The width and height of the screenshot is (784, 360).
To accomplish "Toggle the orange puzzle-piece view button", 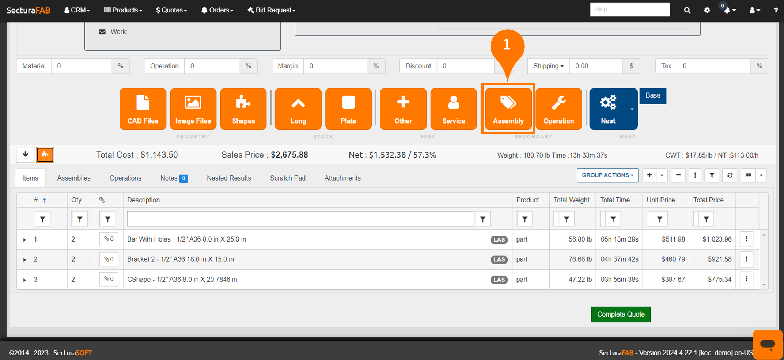I will point(45,155).
